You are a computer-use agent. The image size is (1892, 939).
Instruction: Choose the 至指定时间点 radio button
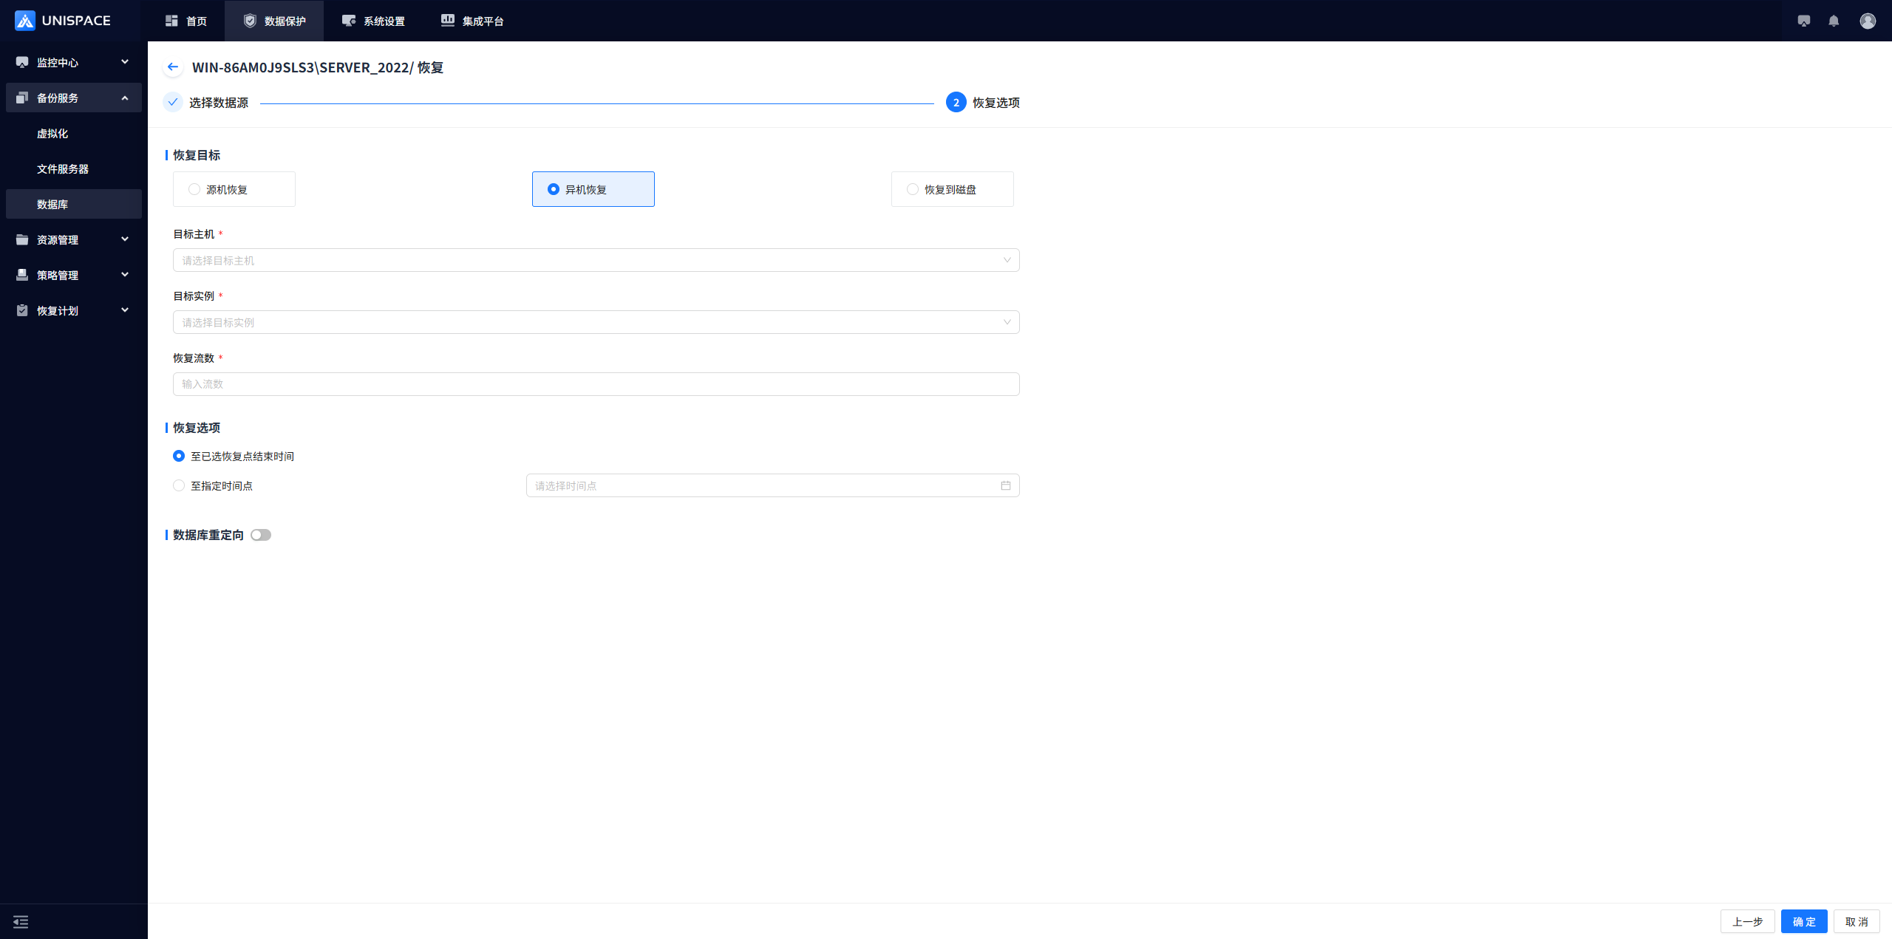click(179, 485)
